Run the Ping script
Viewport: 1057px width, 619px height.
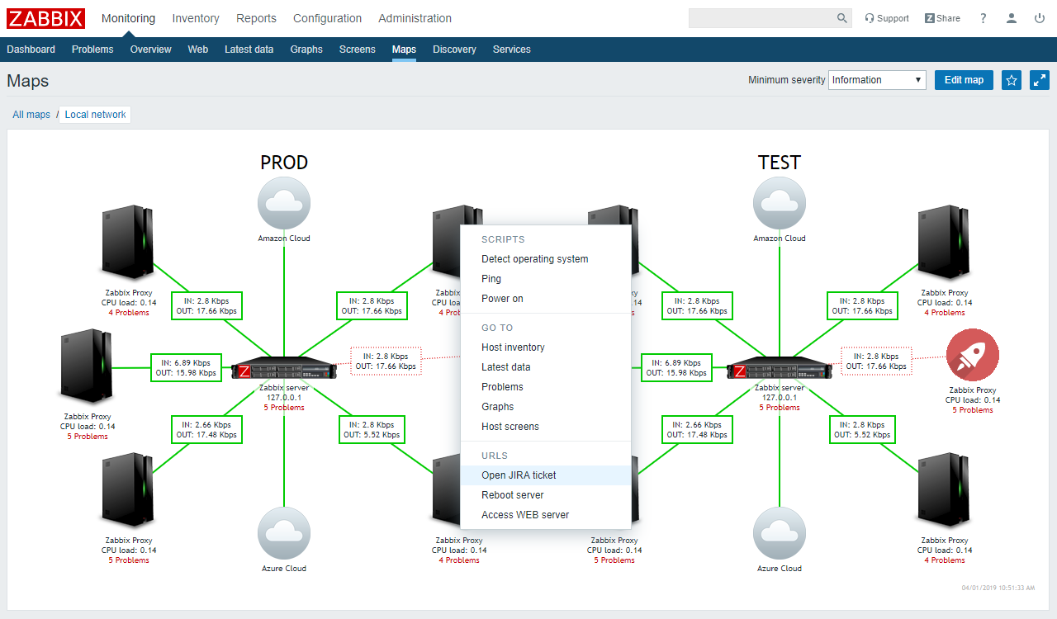point(546,279)
